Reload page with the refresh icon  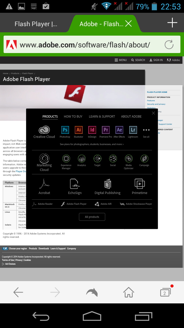click(169, 45)
